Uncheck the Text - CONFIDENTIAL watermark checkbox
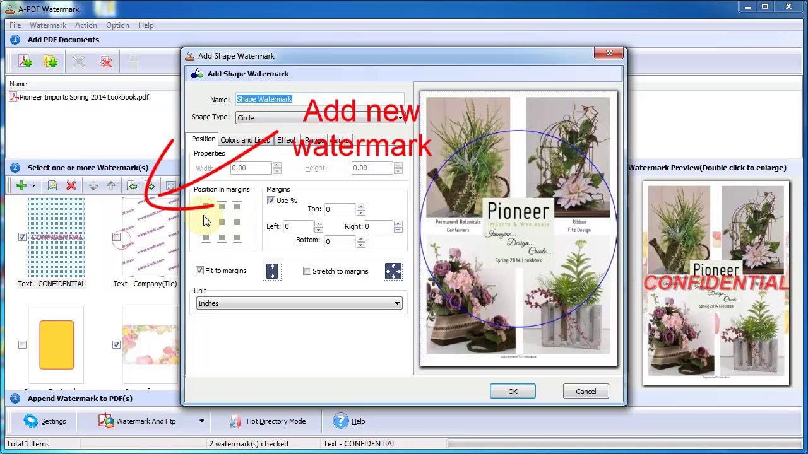The width and height of the screenshot is (808, 454). [22, 237]
